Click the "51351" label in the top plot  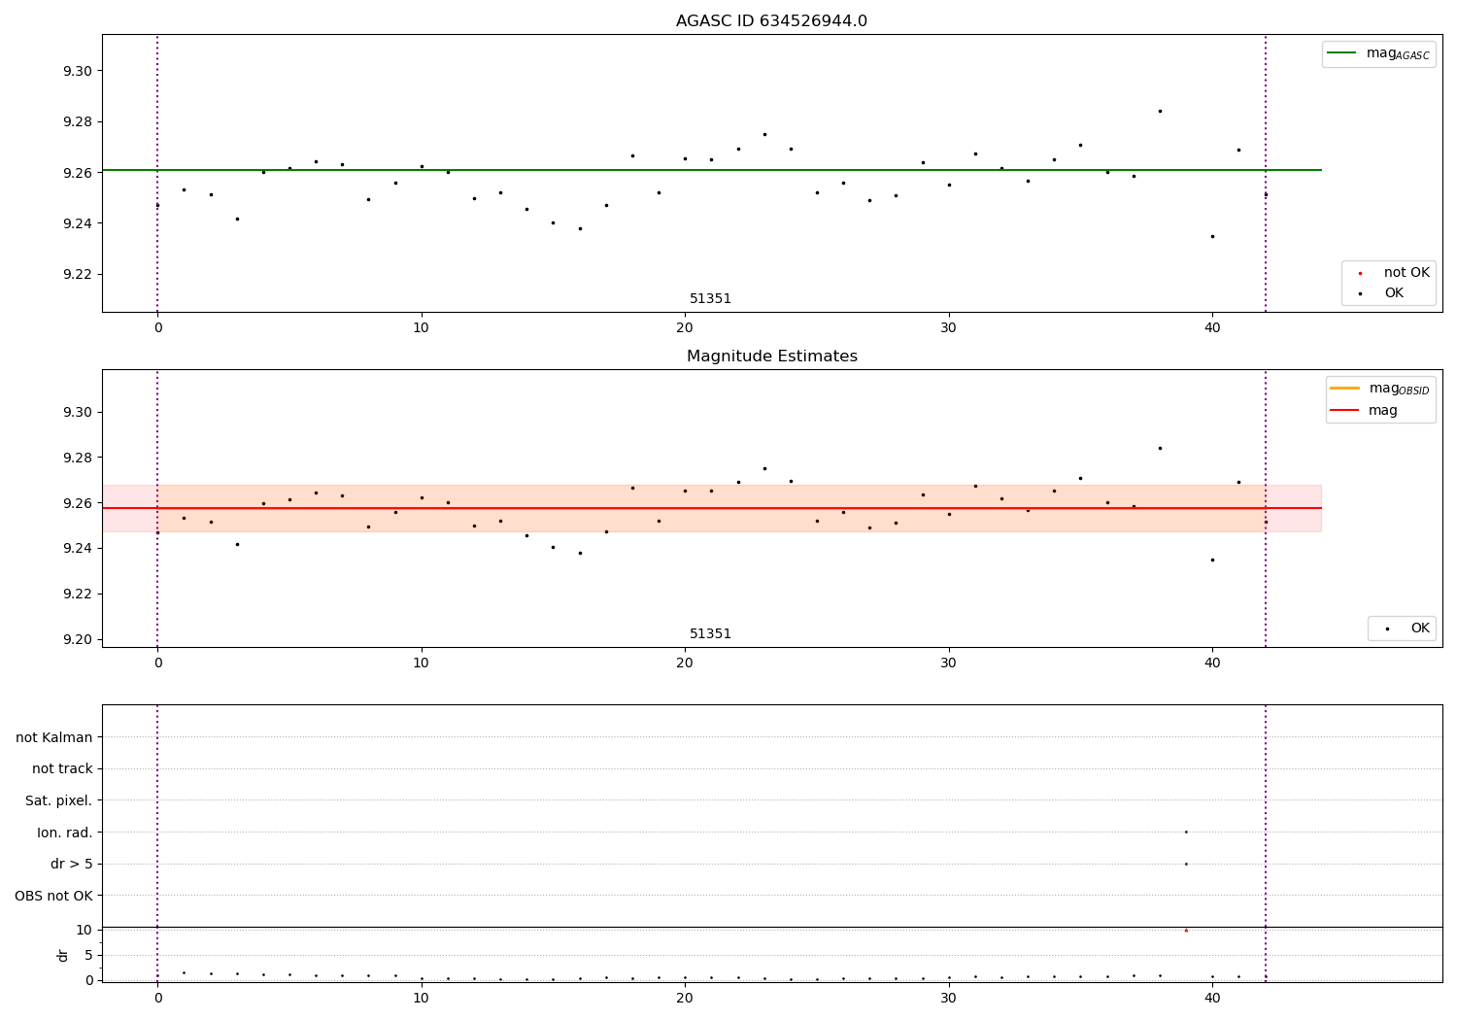pyautogui.click(x=710, y=299)
